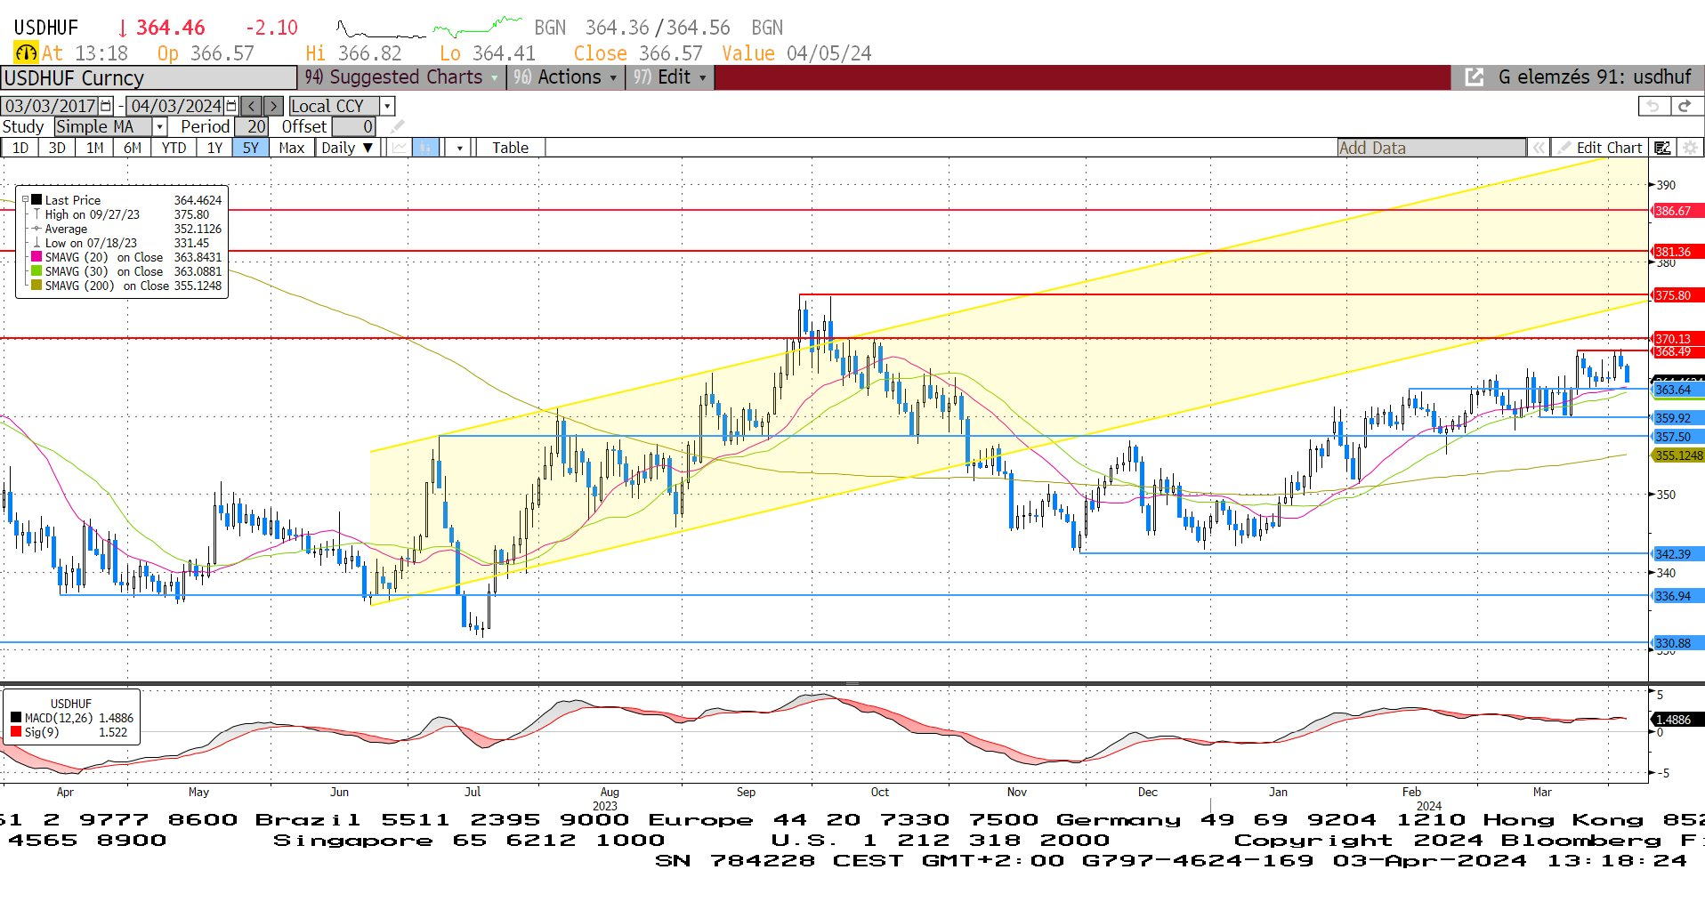This screenshot has width=1705, height=910.
Task: Select the 3D range tab
Action: [x=57, y=148]
